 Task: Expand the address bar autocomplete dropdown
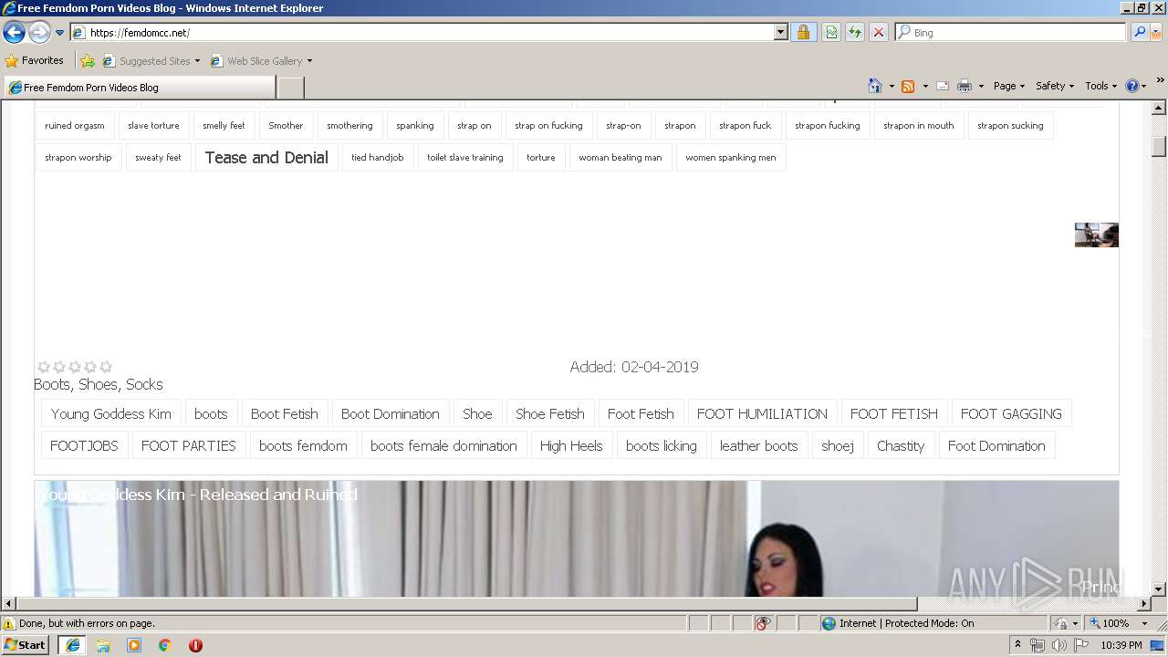pos(780,32)
